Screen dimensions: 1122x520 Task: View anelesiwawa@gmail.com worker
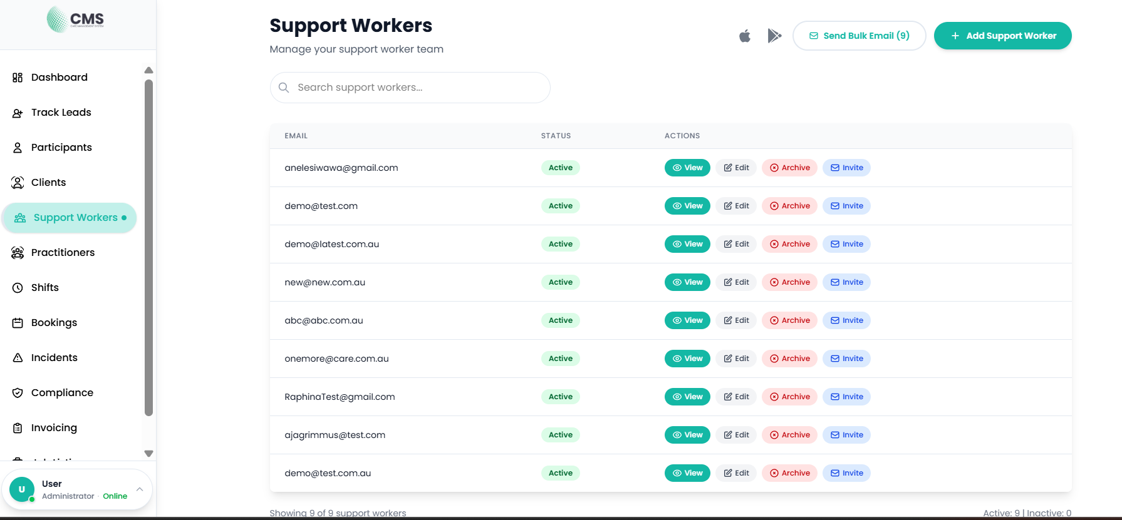tap(687, 168)
